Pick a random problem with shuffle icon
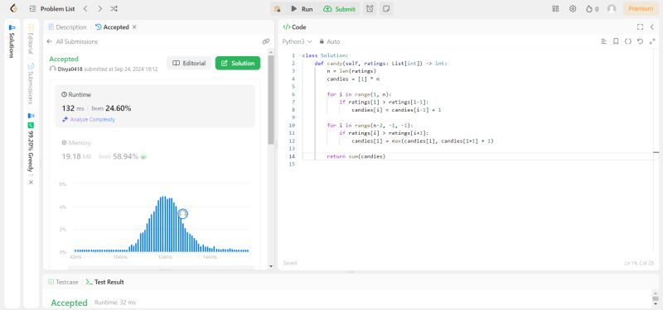663x310 pixels. pyautogui.click(x=114, y=8)
